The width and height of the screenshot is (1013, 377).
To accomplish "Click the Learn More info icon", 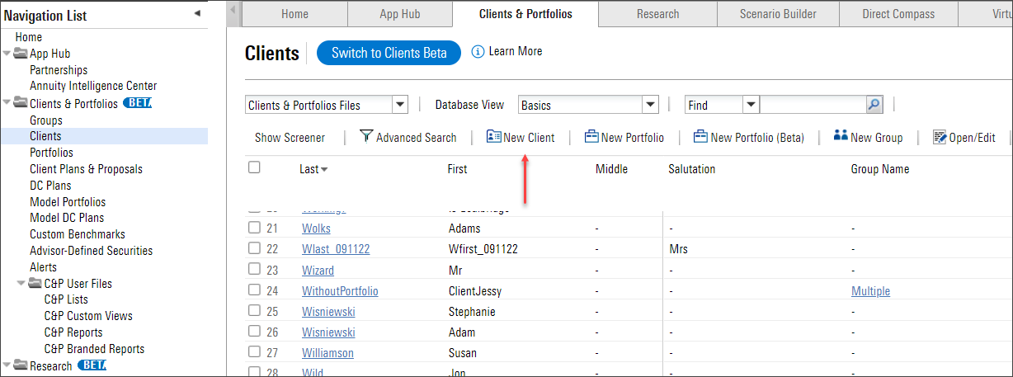I will (x=478, y=51).
